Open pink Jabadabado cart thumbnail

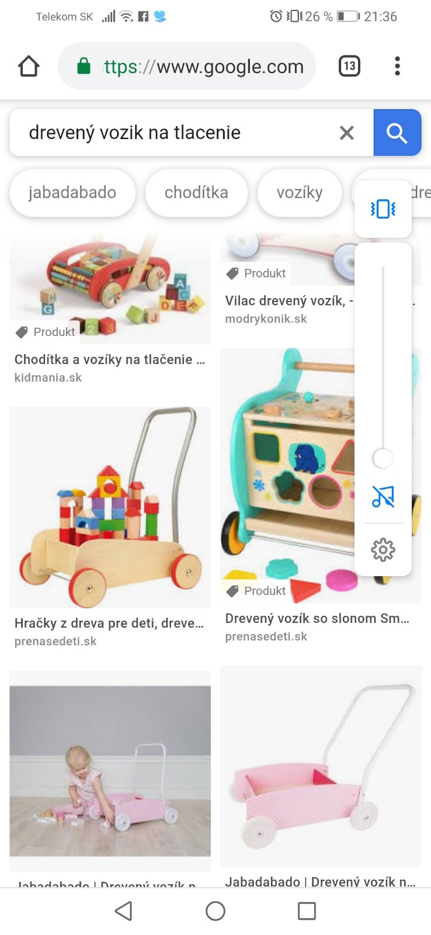(321, 766)
